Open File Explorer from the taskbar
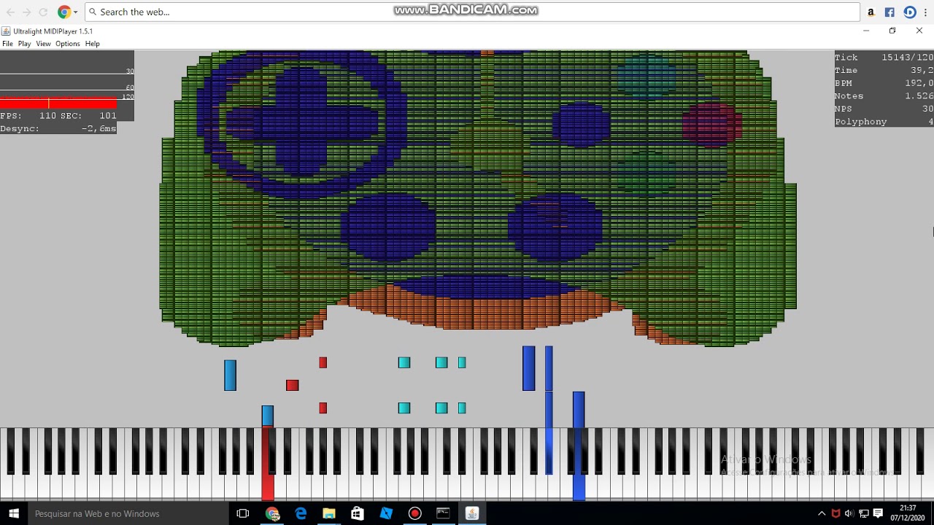Viewport: 934px width, 525px height. pos(329,513)
